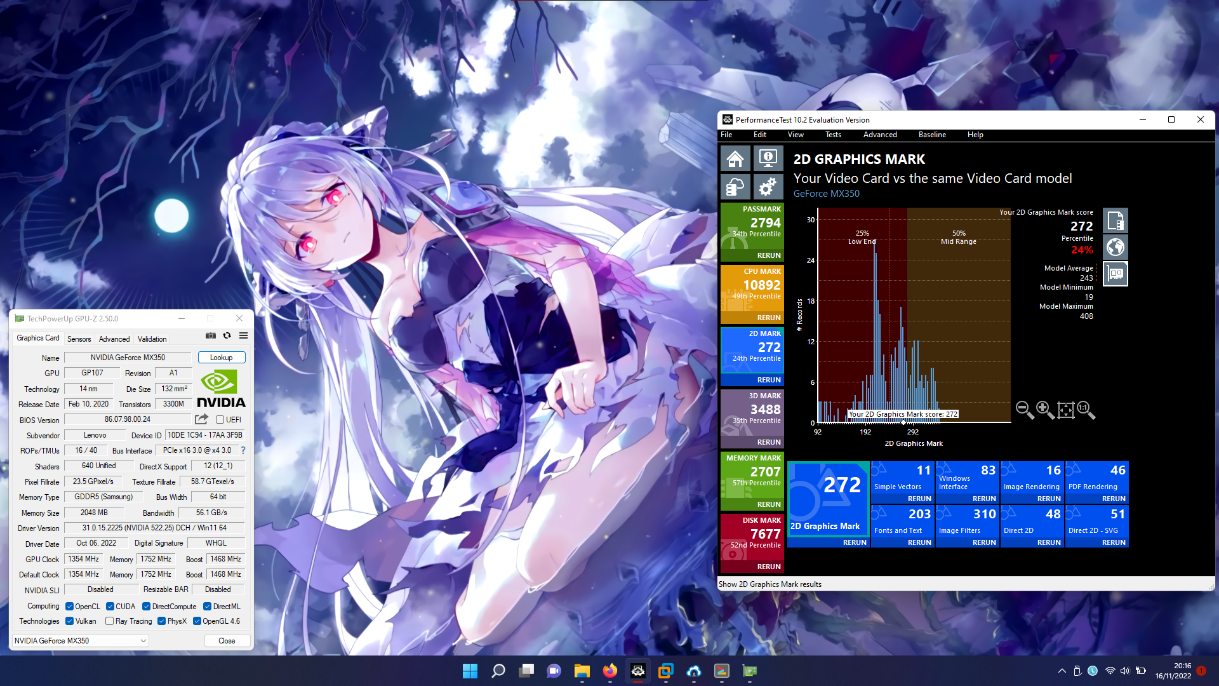1219x686 pixels.
Task: Open the Edit menu
Action: click(760, 135)
